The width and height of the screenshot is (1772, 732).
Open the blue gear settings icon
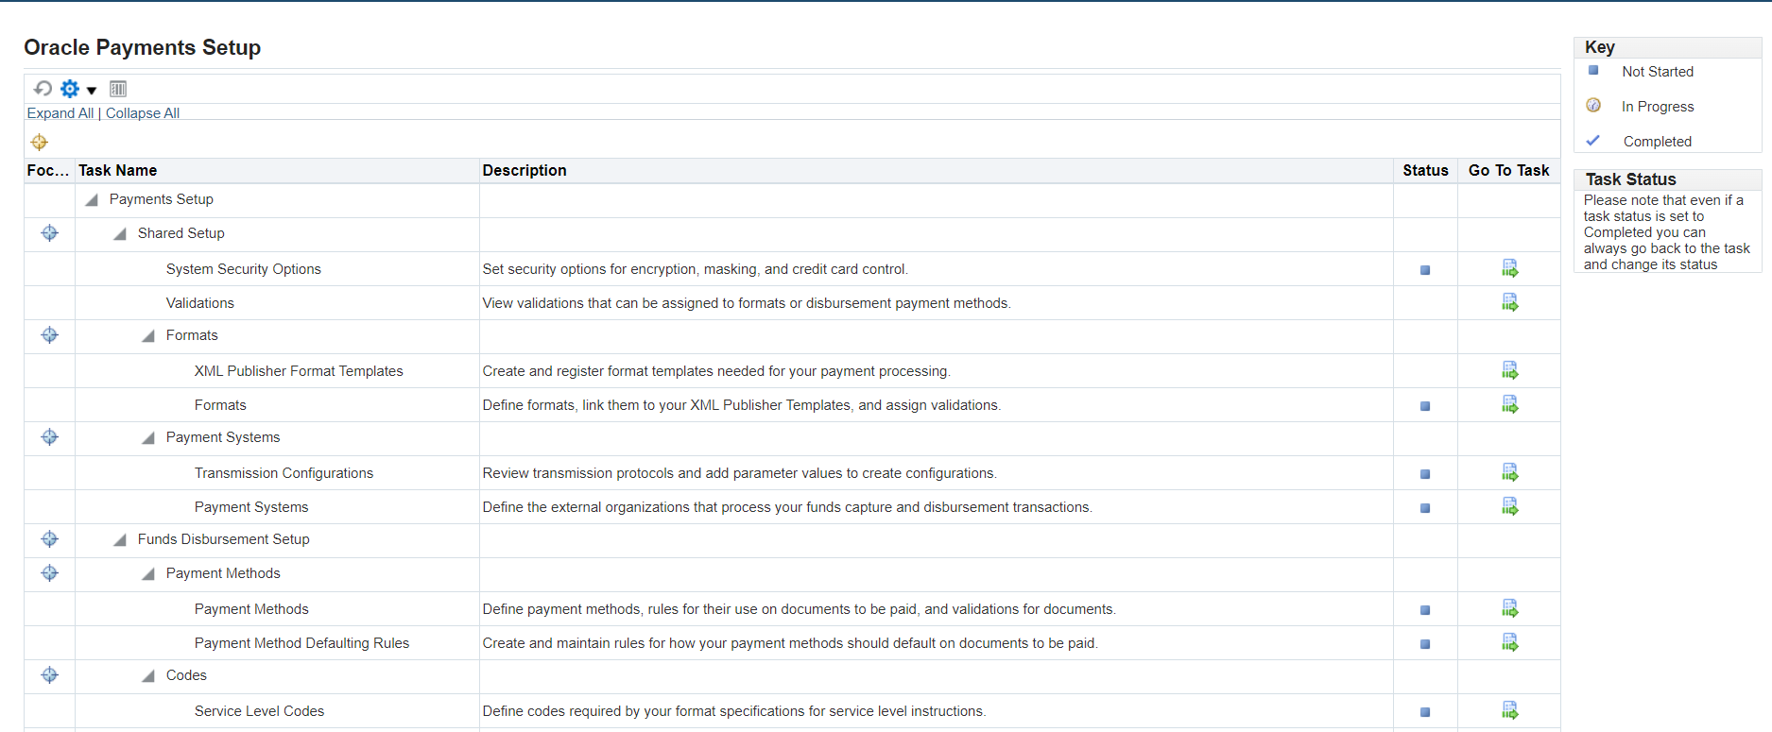coord(70,89)
